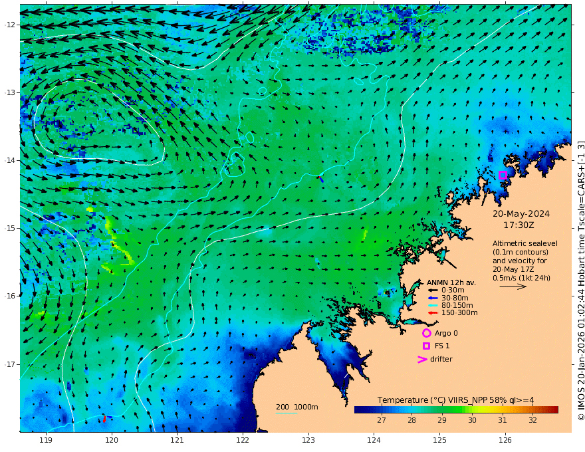Click the dark blue end of temperature colorbar

coord(360,410)
